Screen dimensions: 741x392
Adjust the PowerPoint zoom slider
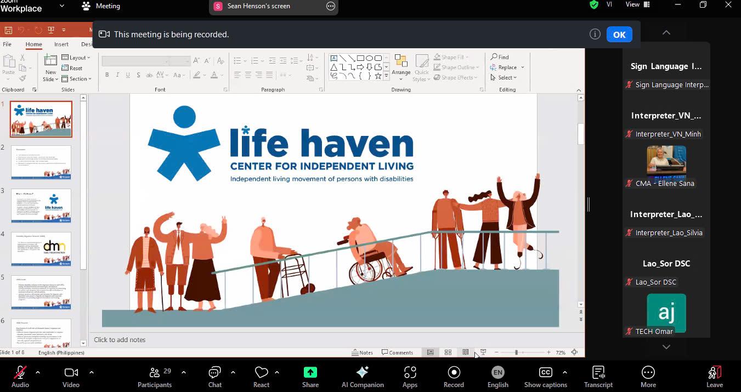tap(516, 353)
